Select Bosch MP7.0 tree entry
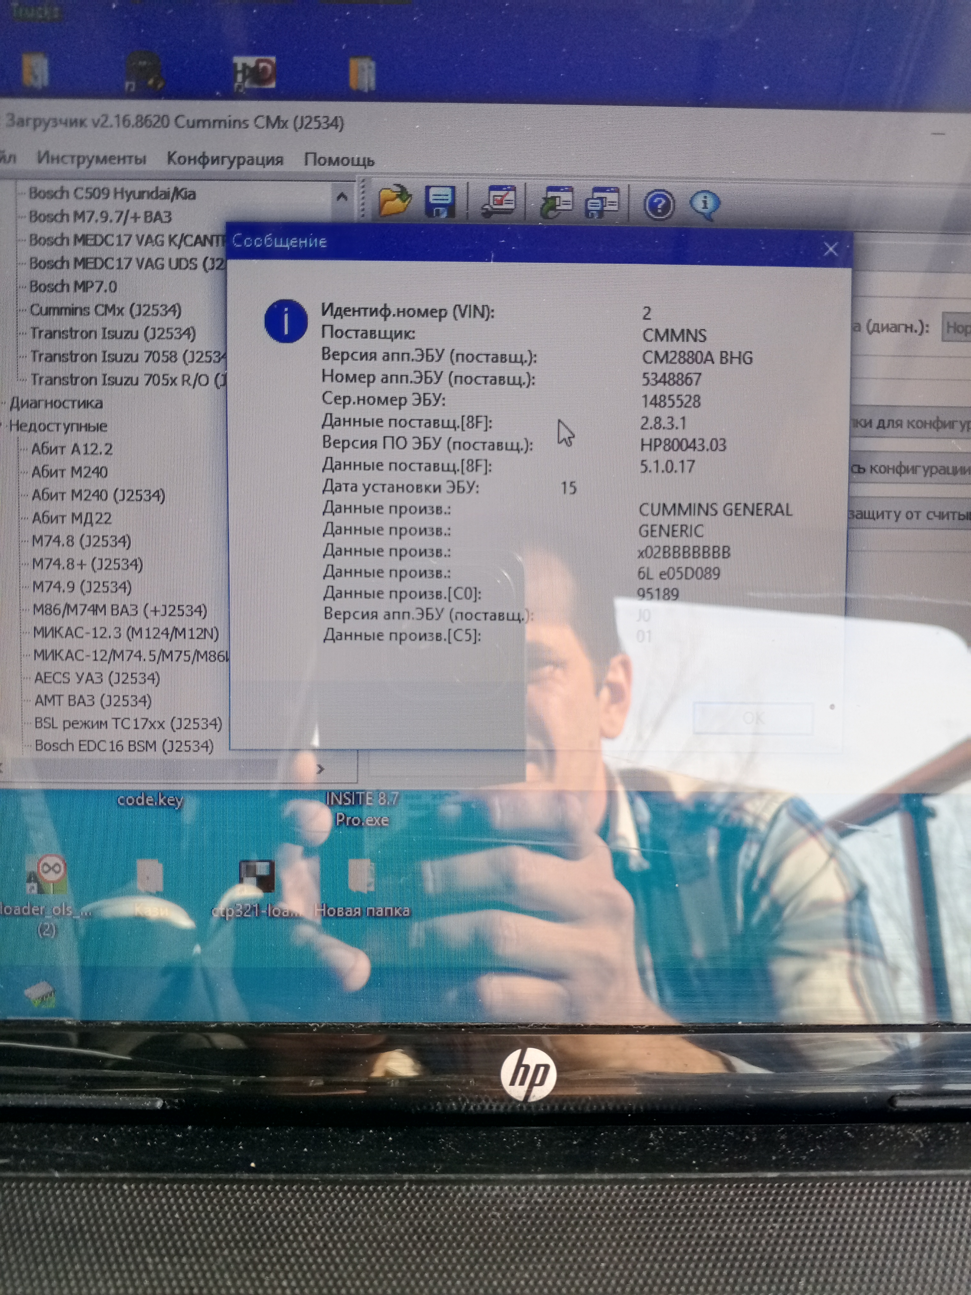Screen dimensions: 971x1295 click(x=73, y=287)
